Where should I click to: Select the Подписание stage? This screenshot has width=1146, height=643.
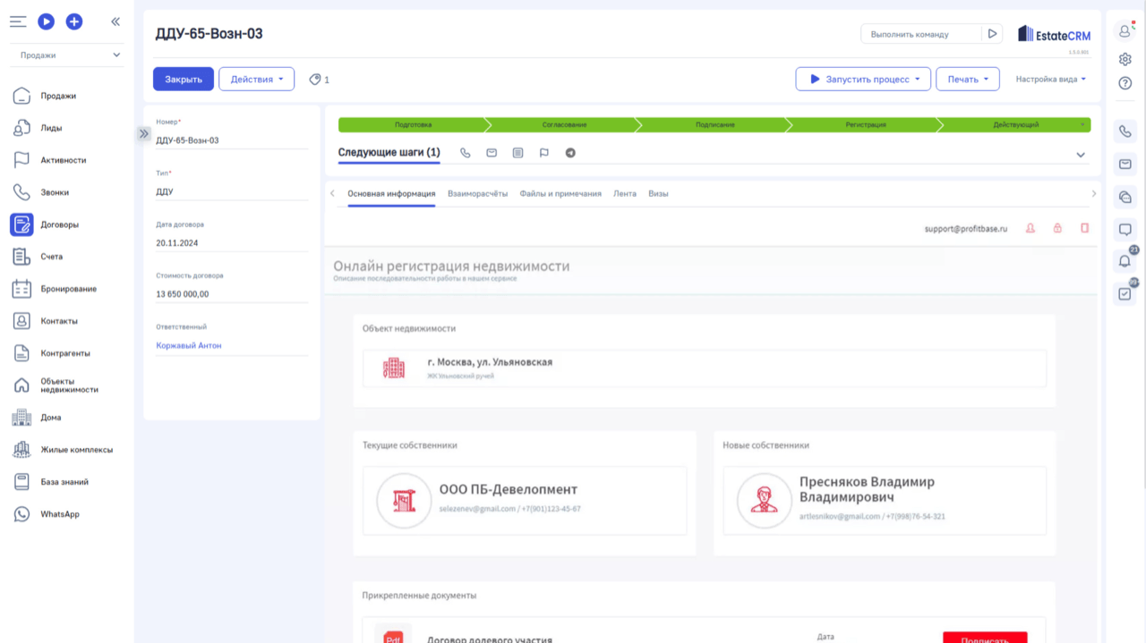pos(715,125)
